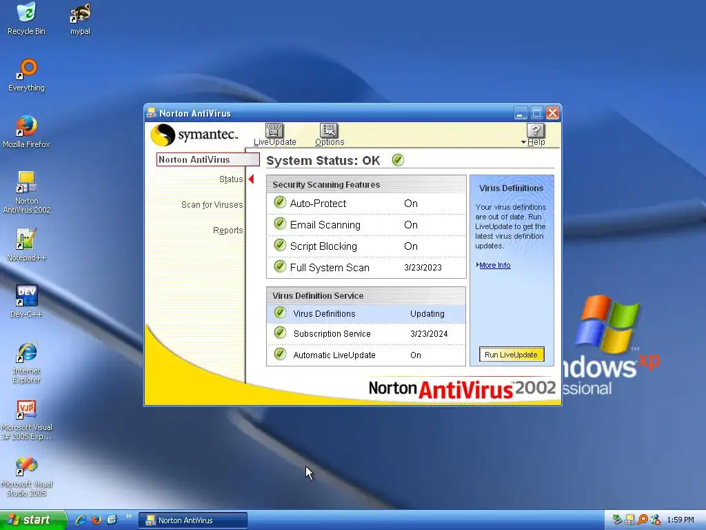Open the Help dropdown menu

[x=535, y=135]
